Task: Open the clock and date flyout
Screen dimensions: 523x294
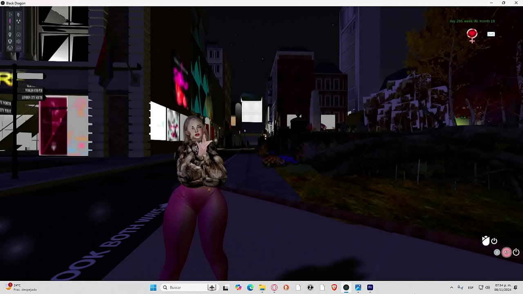Action: click(503, 287)
